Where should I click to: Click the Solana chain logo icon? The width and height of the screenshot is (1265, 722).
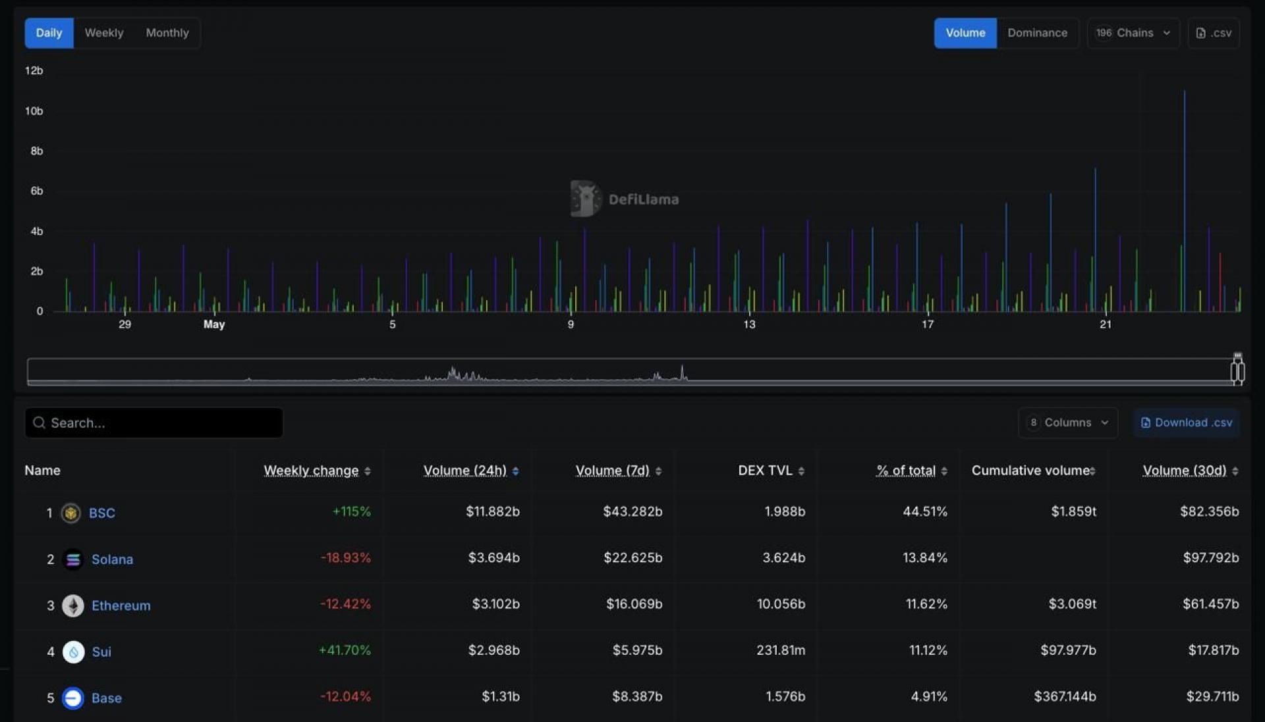coord(73,559)
